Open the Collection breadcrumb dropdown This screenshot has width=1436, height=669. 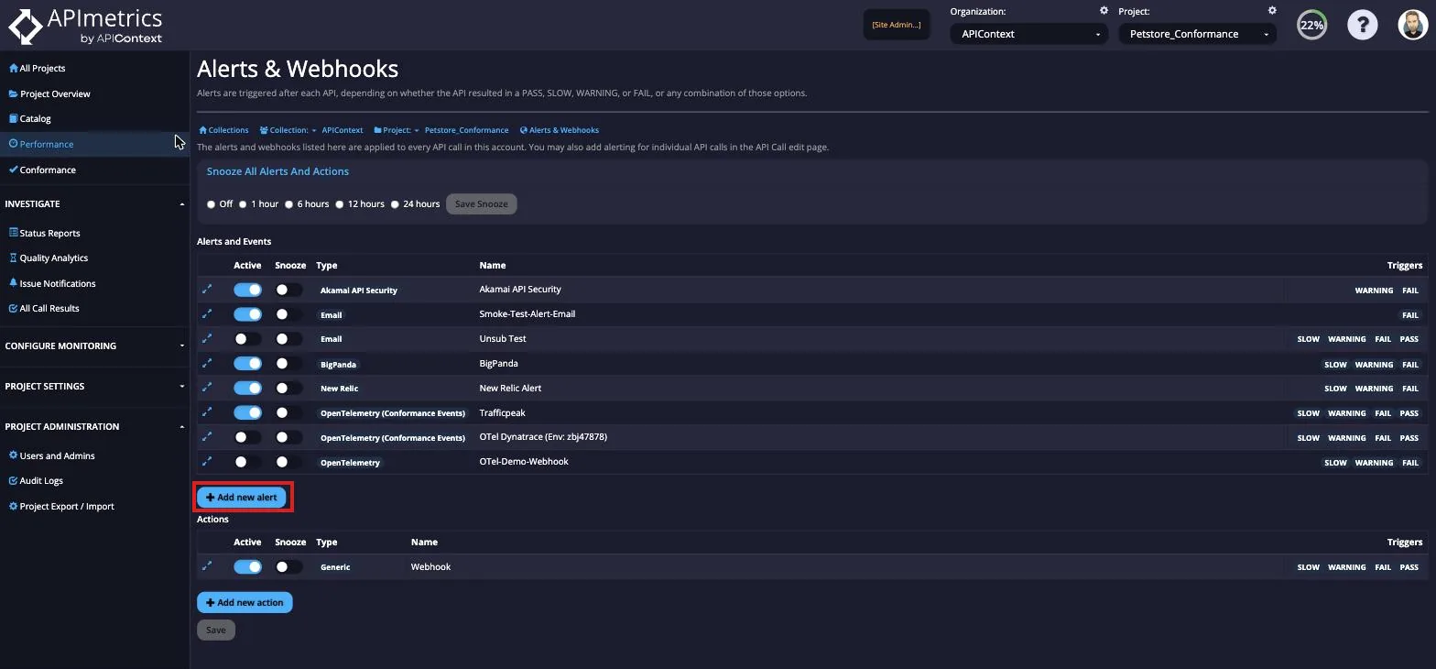click(x=288, y=130)
